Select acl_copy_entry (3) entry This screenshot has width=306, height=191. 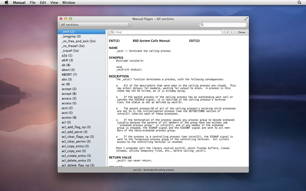click(81, 146)
